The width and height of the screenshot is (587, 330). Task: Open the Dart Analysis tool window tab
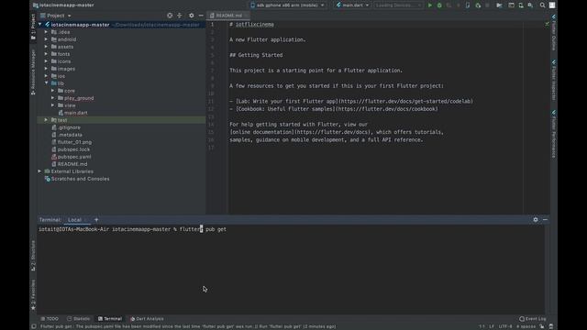(147, 319)
